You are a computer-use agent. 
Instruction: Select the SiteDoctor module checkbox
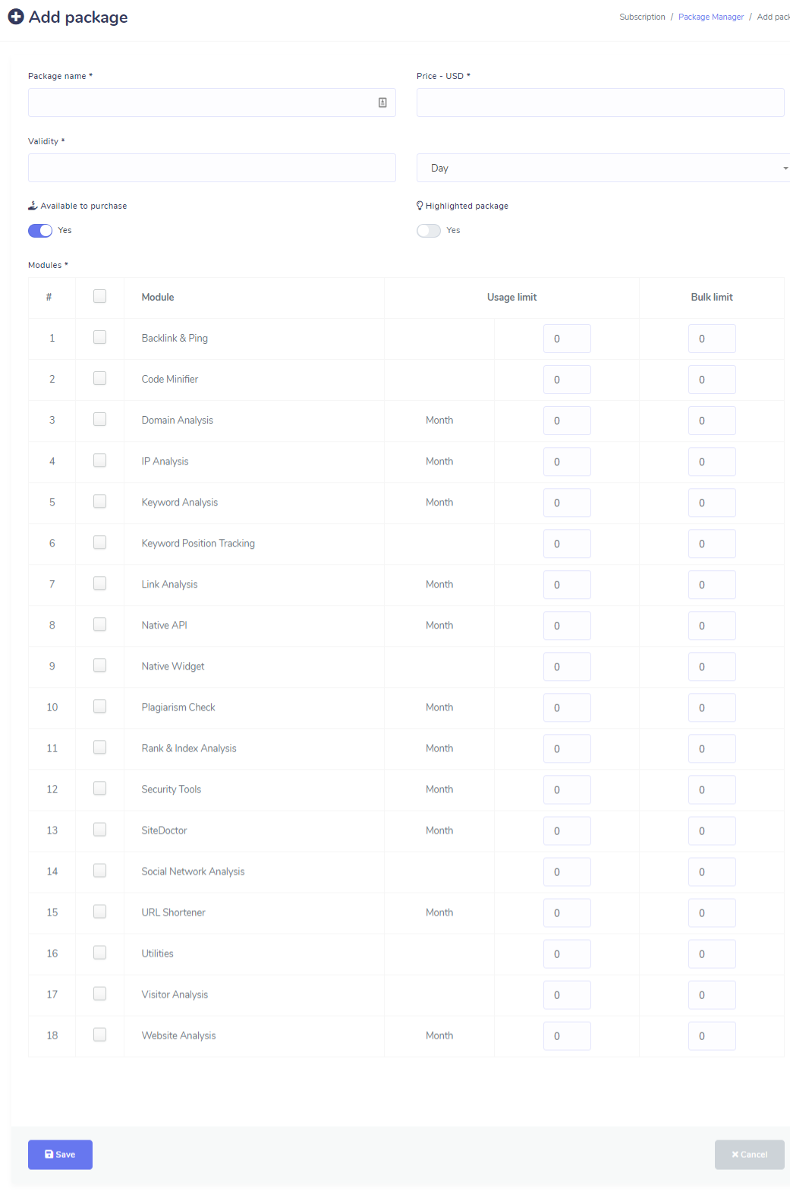(x=99, y=830)
